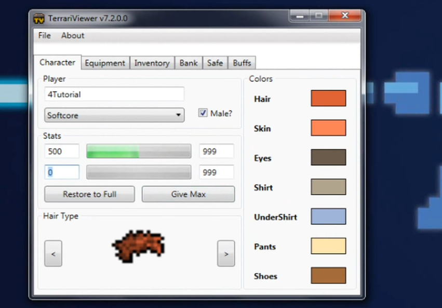Minimize the TerrariViewer window
Viewport: 442px width, 308px height.
(300, 16)
